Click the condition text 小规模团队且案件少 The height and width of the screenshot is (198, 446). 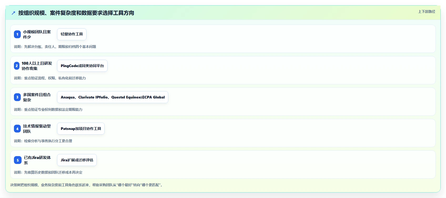[37, 34]
